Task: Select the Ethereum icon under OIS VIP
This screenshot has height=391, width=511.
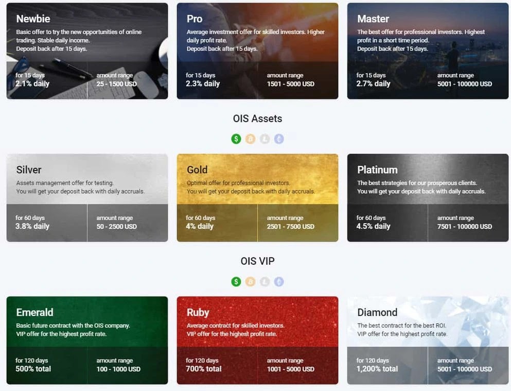Action: [279, 281]
